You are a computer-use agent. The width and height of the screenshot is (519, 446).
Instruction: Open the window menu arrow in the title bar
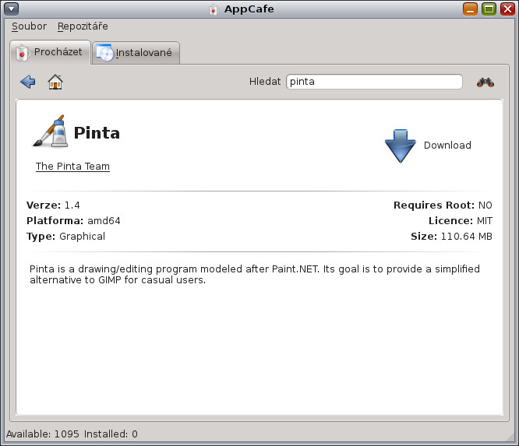11,9
